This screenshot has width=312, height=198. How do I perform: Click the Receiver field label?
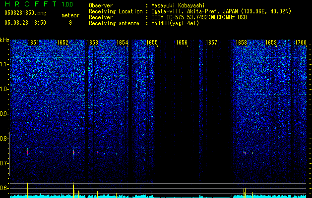coord(101,17)
